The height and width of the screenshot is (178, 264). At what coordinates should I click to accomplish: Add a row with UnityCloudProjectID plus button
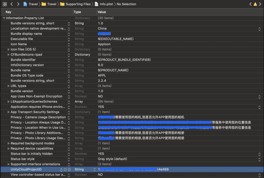pyautogui.click(x=65, y=169)
